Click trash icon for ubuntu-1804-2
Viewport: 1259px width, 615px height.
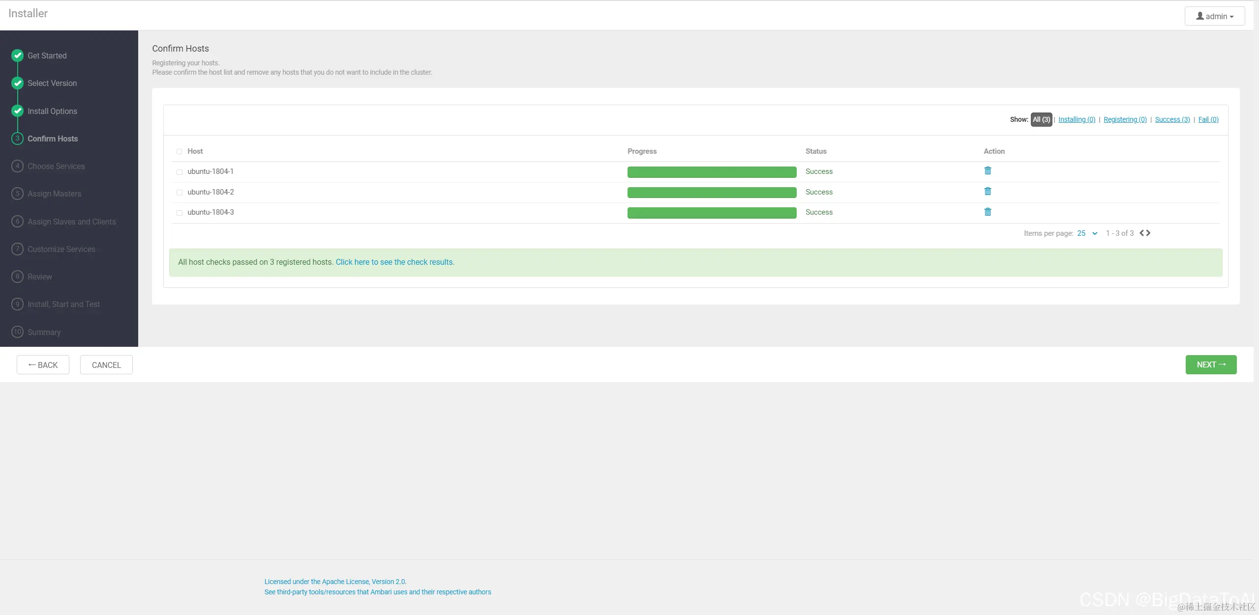[x=988, y=192]
